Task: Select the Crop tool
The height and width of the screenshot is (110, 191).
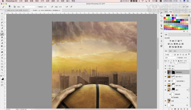Action: click(2, 25)
